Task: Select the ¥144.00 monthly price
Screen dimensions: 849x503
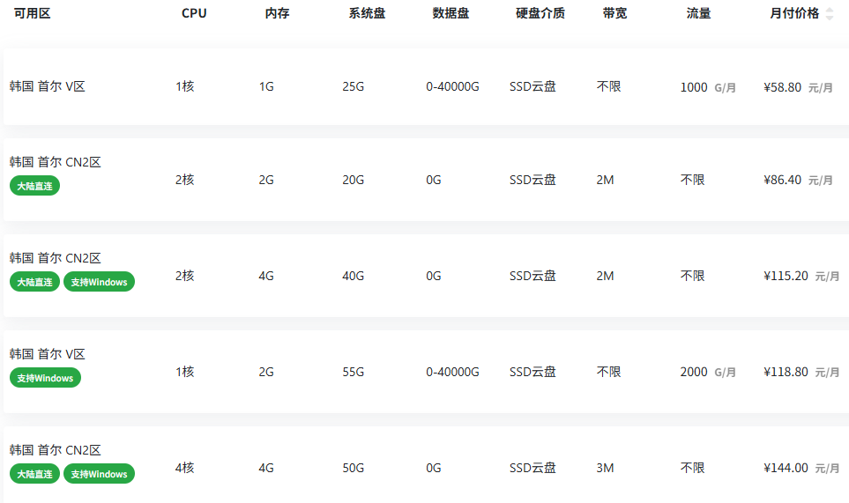Action: click(786, 468)
